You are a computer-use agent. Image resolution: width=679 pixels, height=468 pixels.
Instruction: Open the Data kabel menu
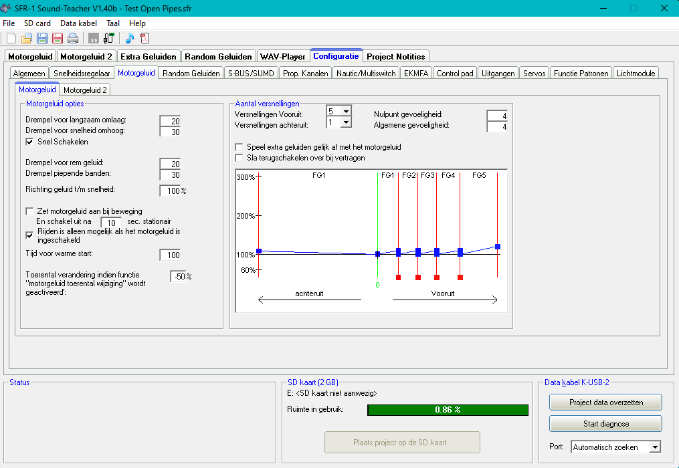(78, 23)
